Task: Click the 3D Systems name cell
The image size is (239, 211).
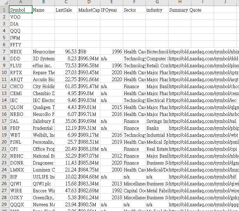Action: tap(44, 58)
